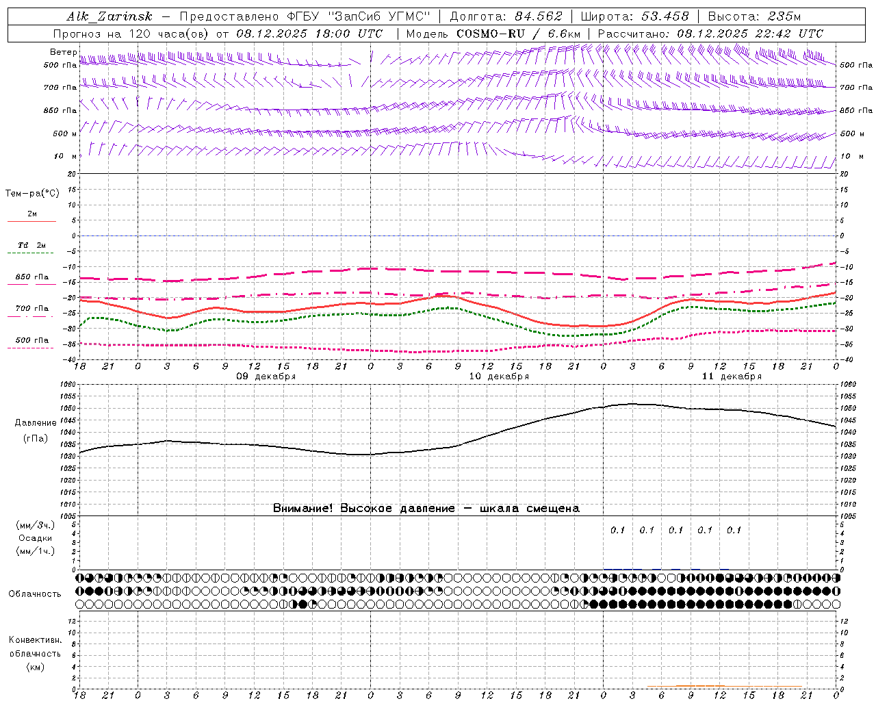Click the '12' value on the left convective axis

pos(73,621)
